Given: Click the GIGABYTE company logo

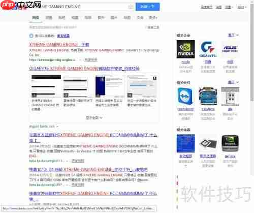Looking at the screenshot, I should coord(208,49).
